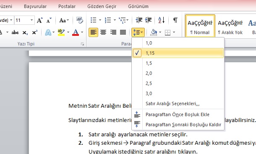Click the Shrink Font icon
This screenshot has width=256, height=154.
coord(49,20)
